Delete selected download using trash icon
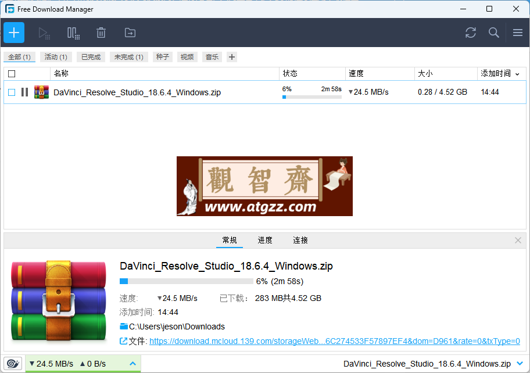This screenshot has width=530, height=373. point(101,33)
